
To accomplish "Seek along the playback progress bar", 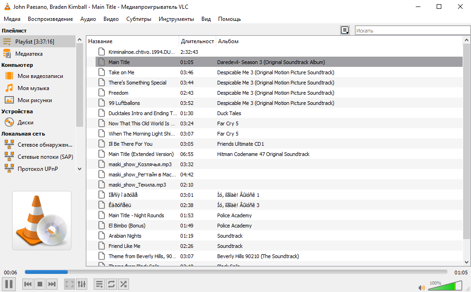I will point(236,272).
